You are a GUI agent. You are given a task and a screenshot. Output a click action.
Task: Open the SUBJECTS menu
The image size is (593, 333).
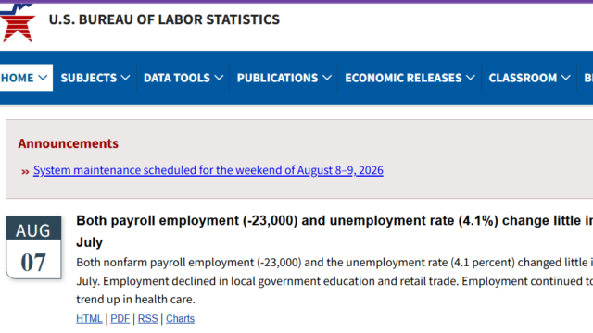pyautogui.click(x=89, y=78)
